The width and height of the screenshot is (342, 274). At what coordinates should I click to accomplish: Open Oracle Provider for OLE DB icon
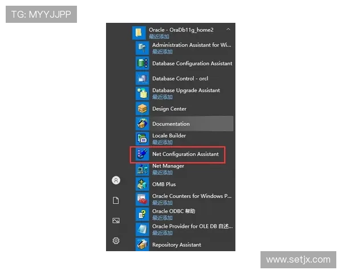(x=142, y=229)
